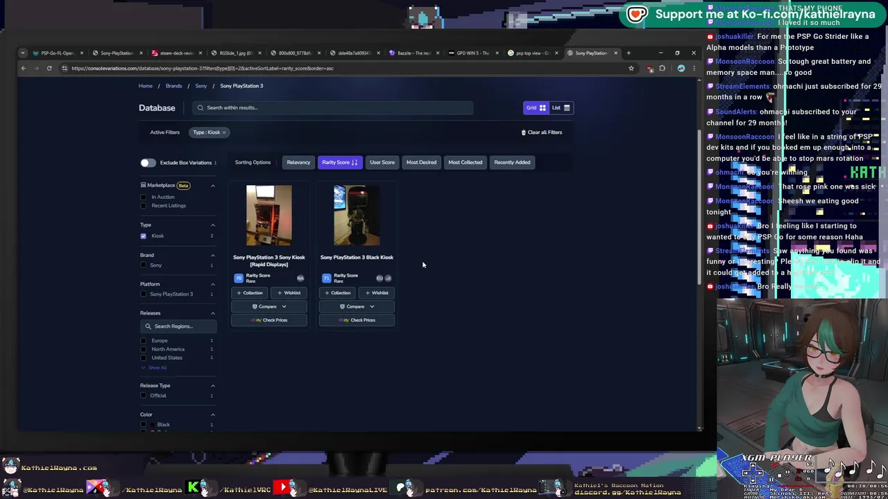Bookmark this page with the star icon
Screen dimensions: 888x499
(631, 69)
